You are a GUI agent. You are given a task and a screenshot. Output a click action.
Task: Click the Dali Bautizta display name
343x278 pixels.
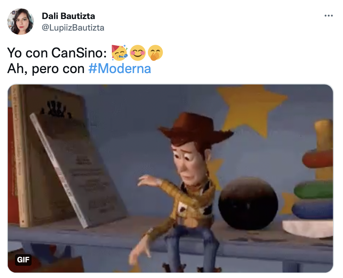pyautogui.click(x=69, y=16)
